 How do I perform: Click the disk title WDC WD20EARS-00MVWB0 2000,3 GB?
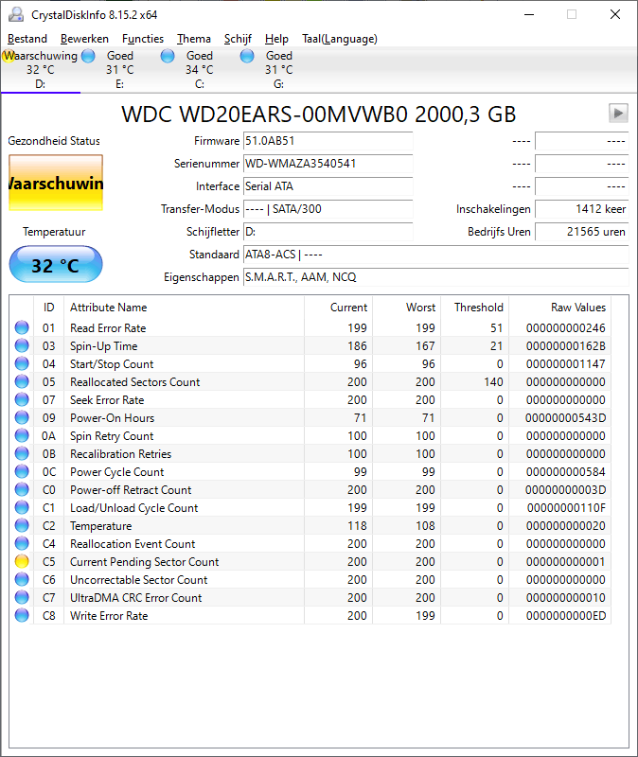[319, 114]
